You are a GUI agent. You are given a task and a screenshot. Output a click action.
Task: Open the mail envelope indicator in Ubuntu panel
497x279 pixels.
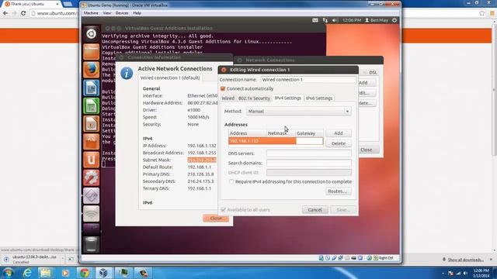click(315, 20)
